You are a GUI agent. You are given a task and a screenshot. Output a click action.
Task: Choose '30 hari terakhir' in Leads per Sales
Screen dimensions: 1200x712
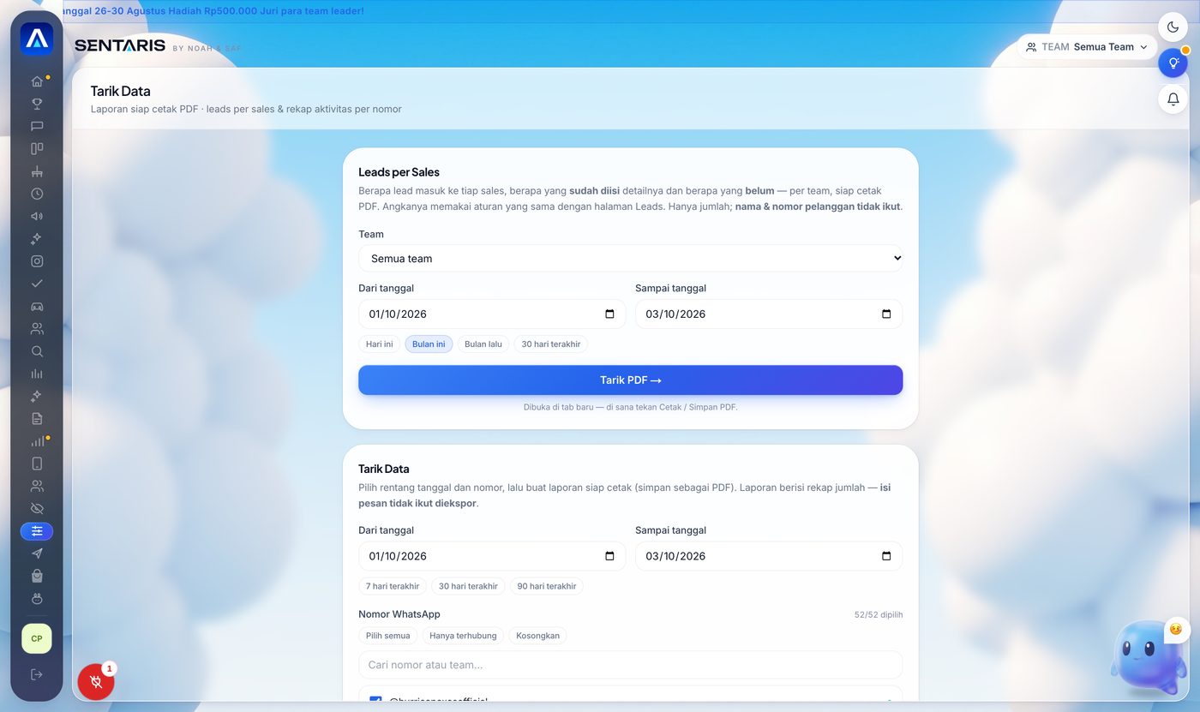click(x=551, y=344)
